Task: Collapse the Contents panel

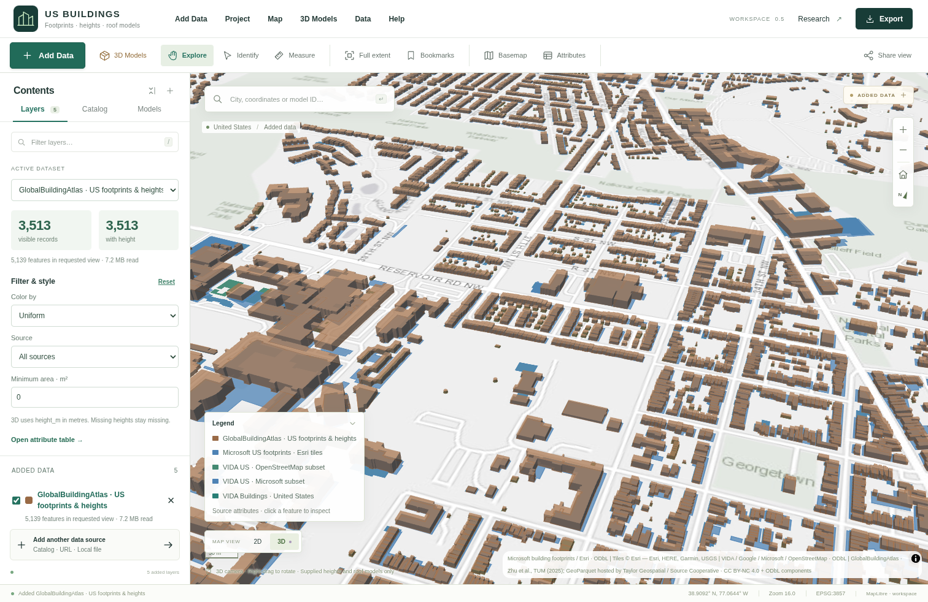Action: pyautogui.click(x=152, y=91)
